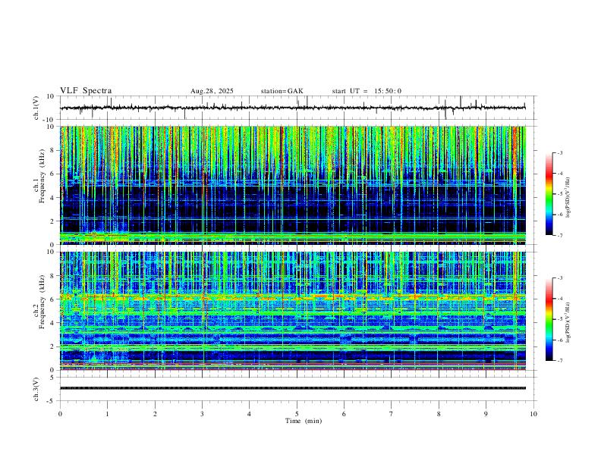Image resolution: width=601 pixels, height=464 pixels.
Task: Click the '0' tick on the time axis
Action: point(60,414)
